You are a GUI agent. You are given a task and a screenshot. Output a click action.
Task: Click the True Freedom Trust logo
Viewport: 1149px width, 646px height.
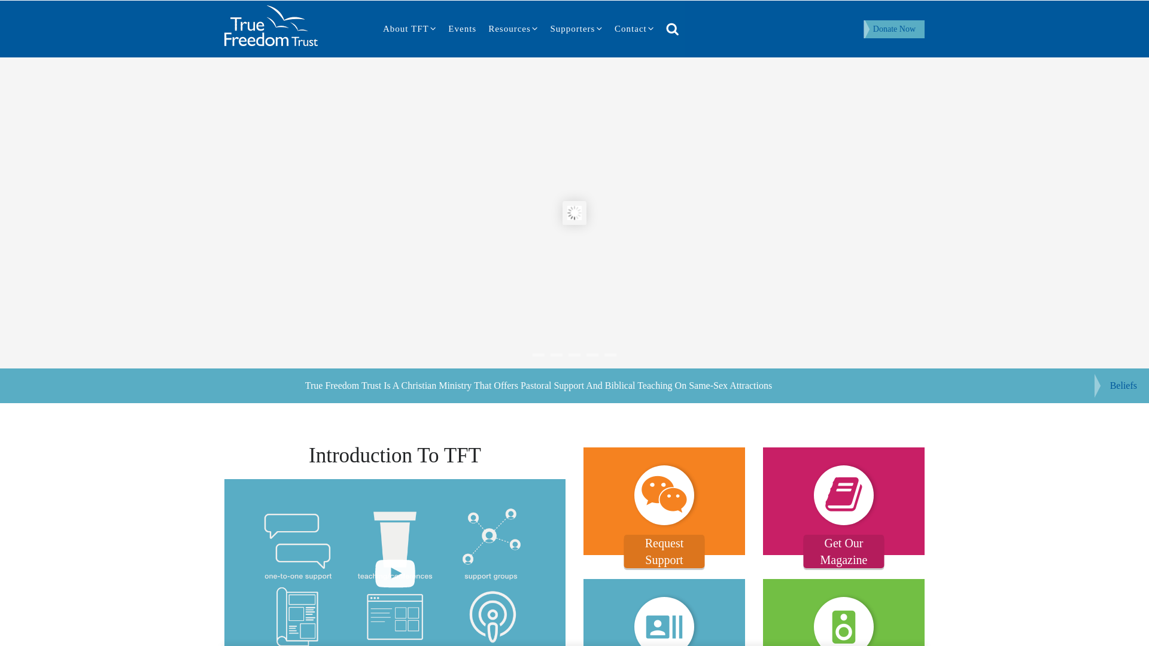coord(270,26)
